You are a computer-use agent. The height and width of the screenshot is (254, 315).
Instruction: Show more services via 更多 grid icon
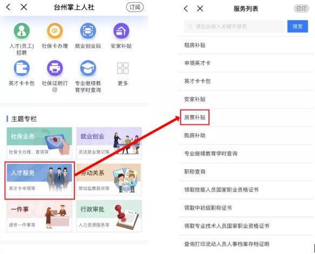tap(123, 68)
